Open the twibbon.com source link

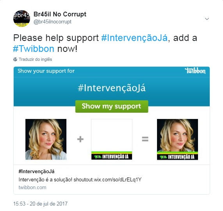[x=32, y=188]
